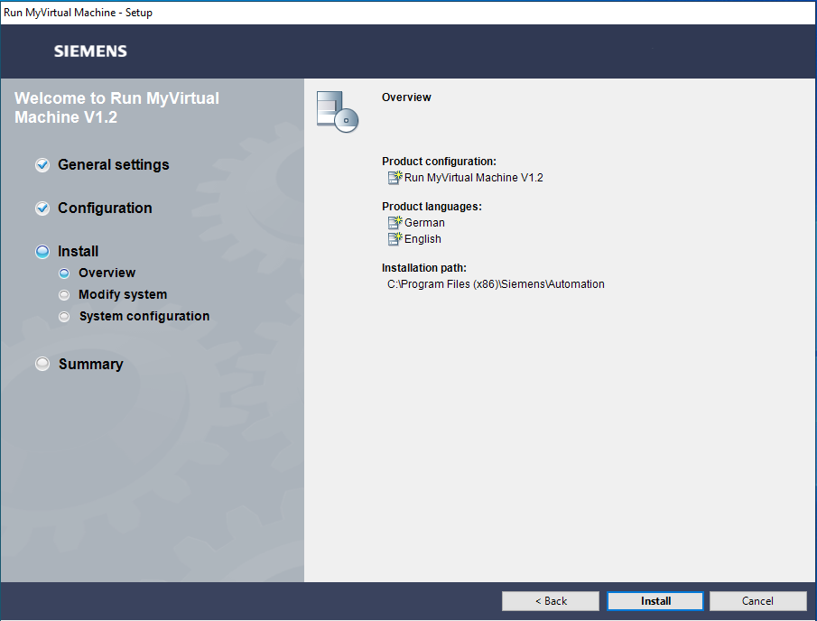Click the English language entry text
Image resolution: width=817 pixels, height=621 pixels.
(x=422, y=239)
